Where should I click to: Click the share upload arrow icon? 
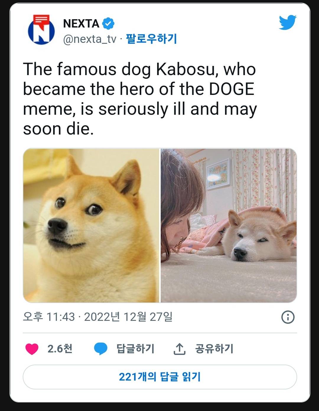point(179,349)
